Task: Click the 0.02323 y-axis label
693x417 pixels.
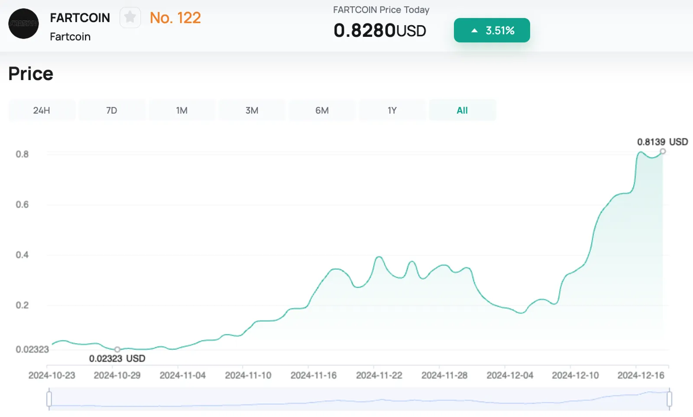Action: tap(32, 349)
